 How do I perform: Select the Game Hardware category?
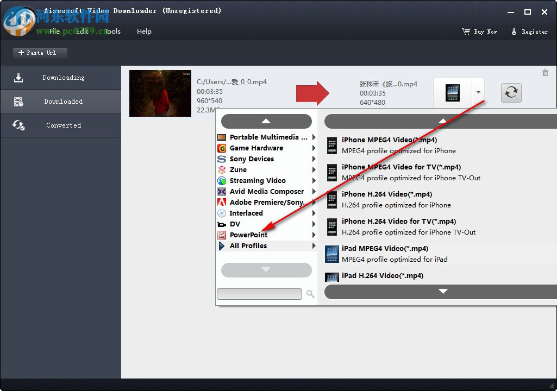(x=256, y=148)
